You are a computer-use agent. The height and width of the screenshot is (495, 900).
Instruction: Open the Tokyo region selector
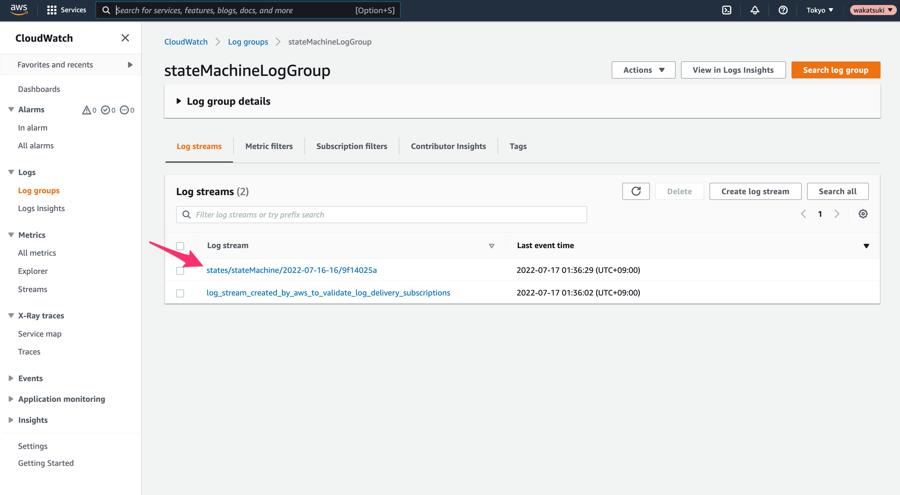[820, 10]
